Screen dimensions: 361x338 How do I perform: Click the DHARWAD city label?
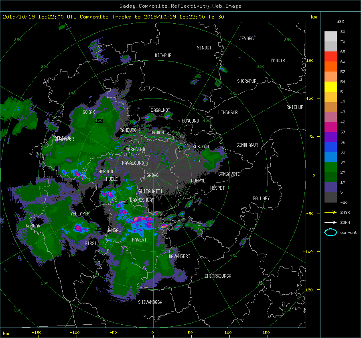[104, 172]
